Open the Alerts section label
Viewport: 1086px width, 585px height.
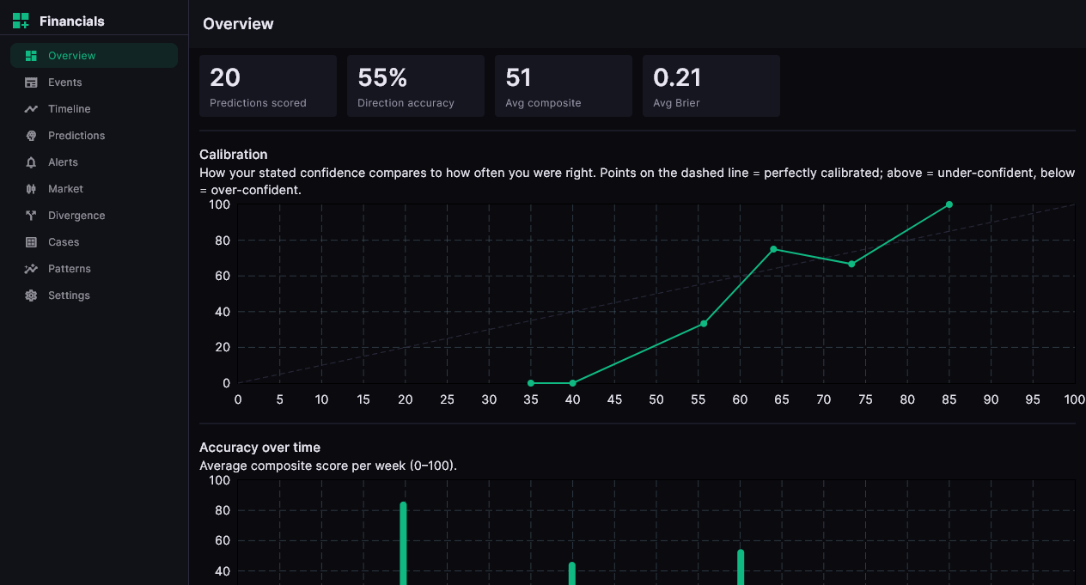(x=63, y=162)
